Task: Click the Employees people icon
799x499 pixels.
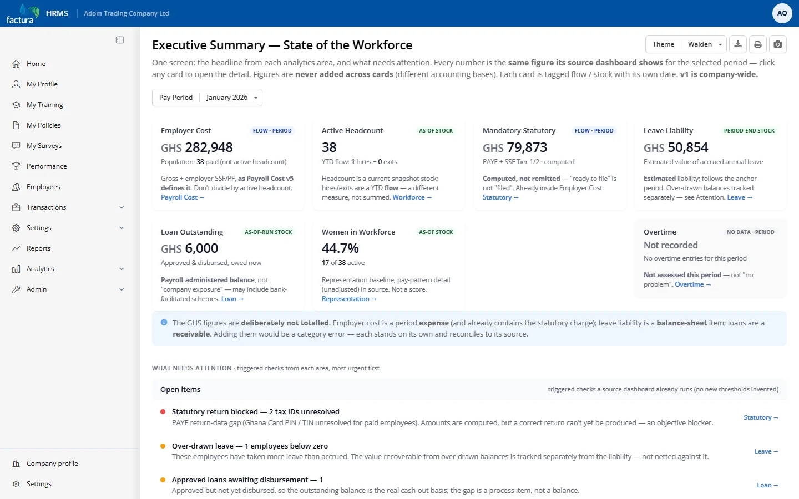Action: 16,187
